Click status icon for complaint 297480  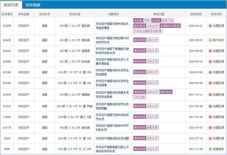(210, 62)
